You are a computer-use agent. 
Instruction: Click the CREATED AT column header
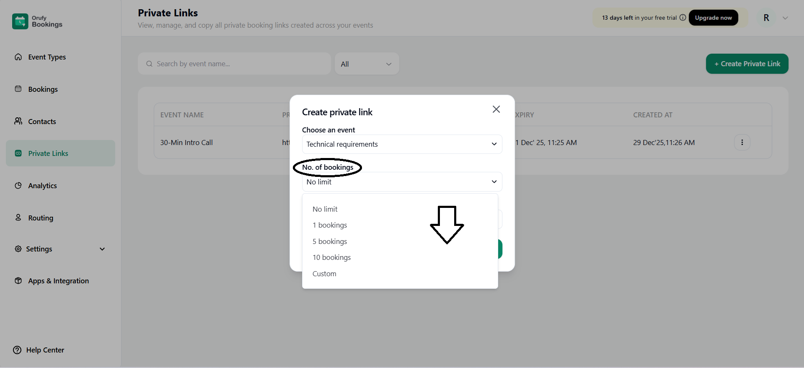(652, 115)
